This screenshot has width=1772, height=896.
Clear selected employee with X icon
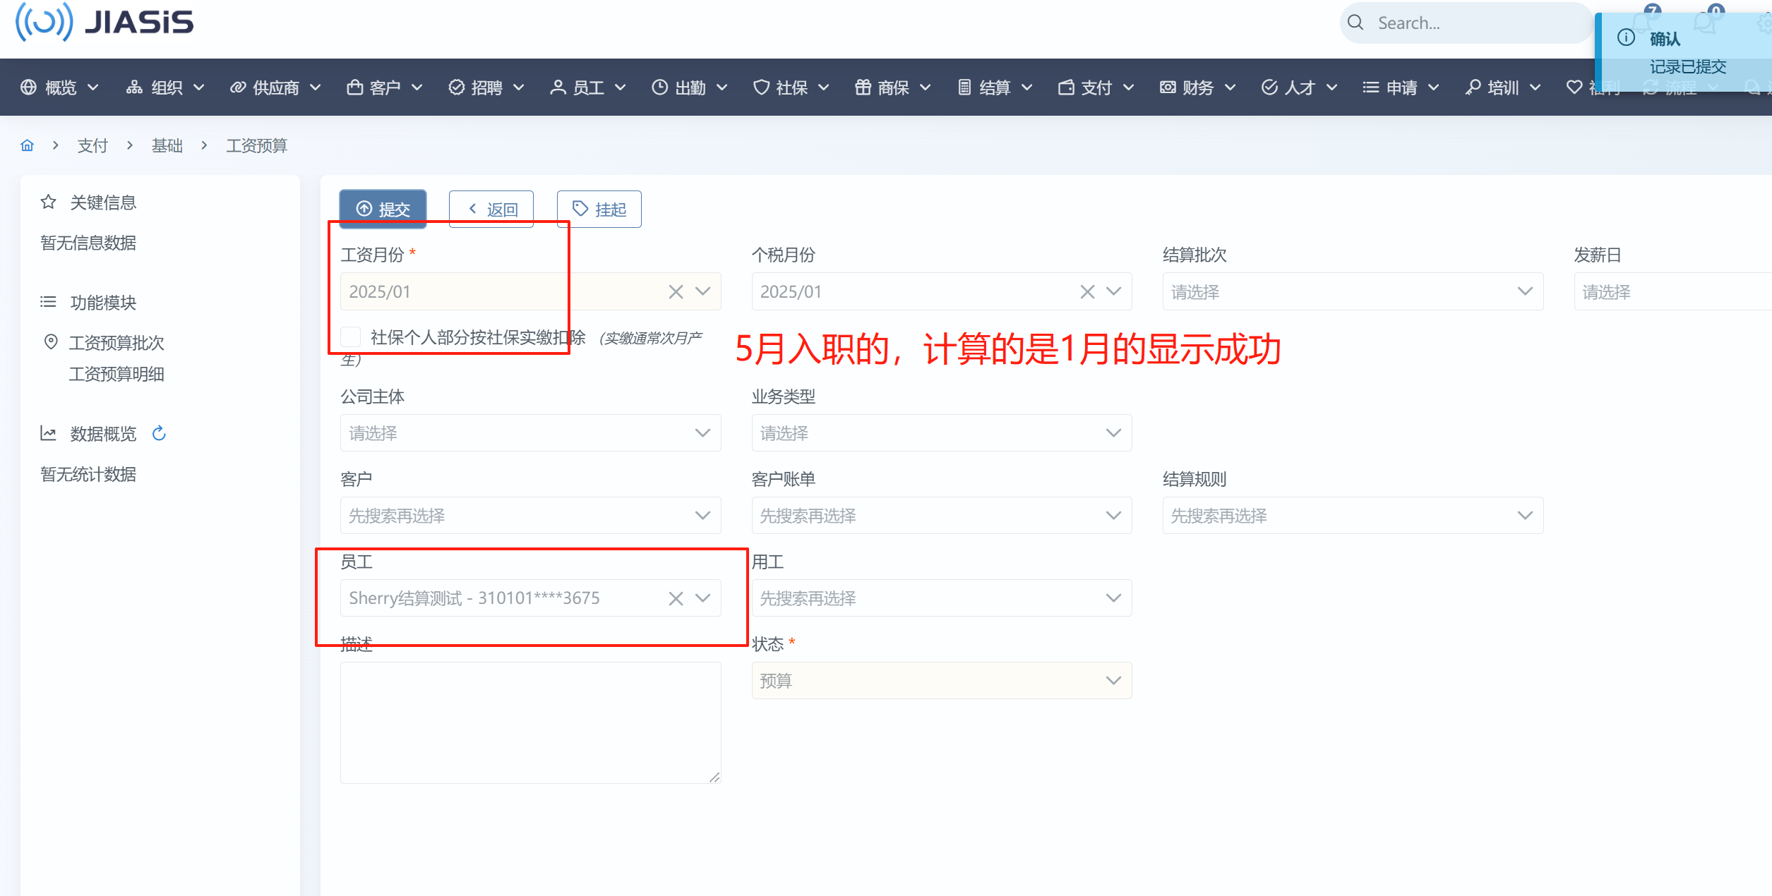pyautogui.click(x=676, y=598)
